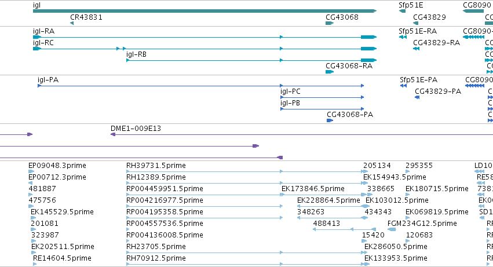Open the EK286050.5prime EST label

396,247
